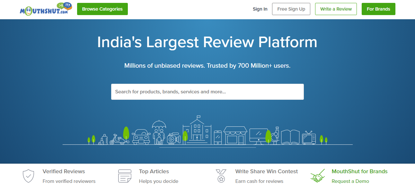This screenshot has width=415, height=188.
Task: Open the Top Articles title
Action: tap(154, 171)
